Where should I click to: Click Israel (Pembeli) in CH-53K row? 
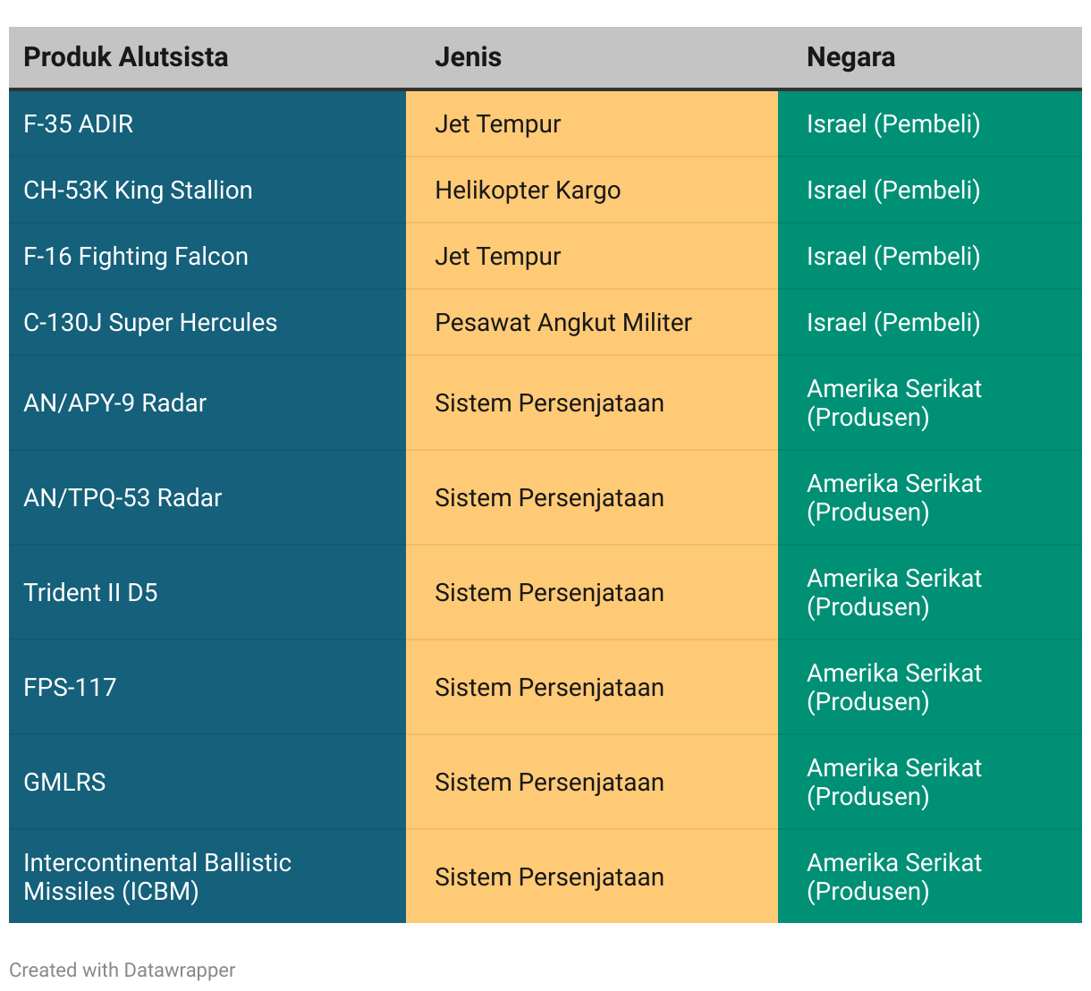coord(893,191)
